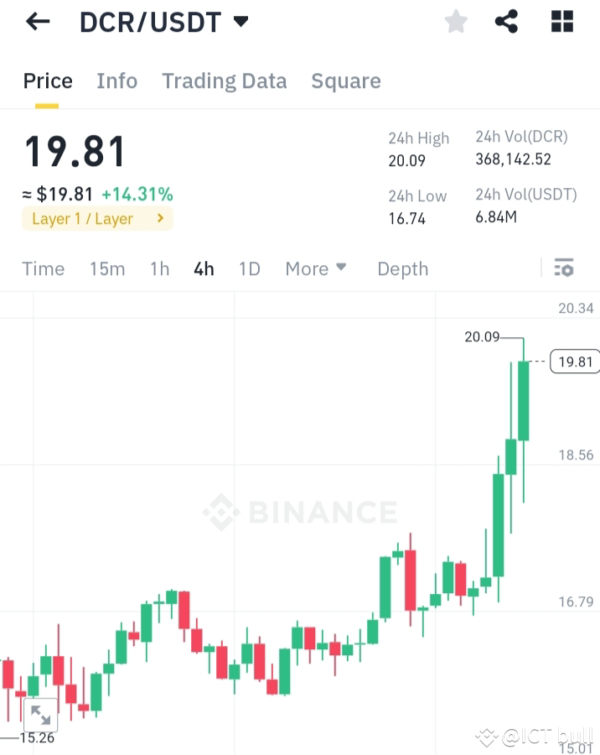Switch to the Depth view
The image size is (600, 755).
coord(402,268)
